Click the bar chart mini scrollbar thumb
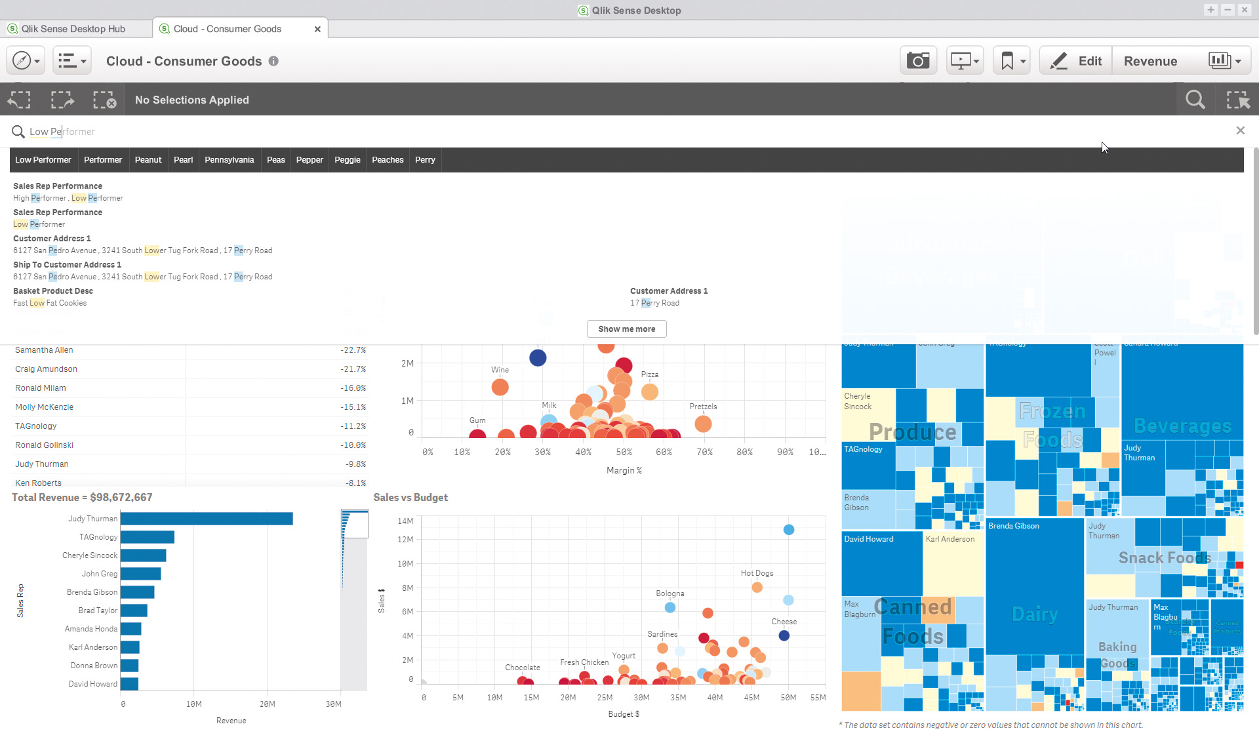The height and width of the screenshot is (741, 1259). coord(355,524)
